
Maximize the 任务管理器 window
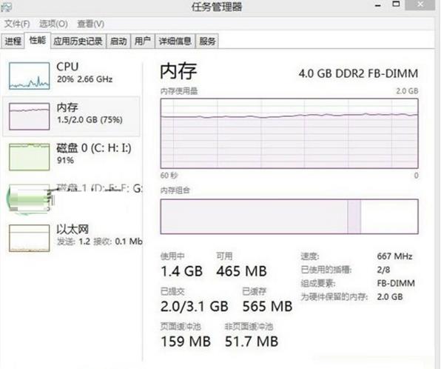point(396,4)
